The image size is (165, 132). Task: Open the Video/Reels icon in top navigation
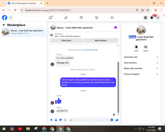click(x=81, y=17)
